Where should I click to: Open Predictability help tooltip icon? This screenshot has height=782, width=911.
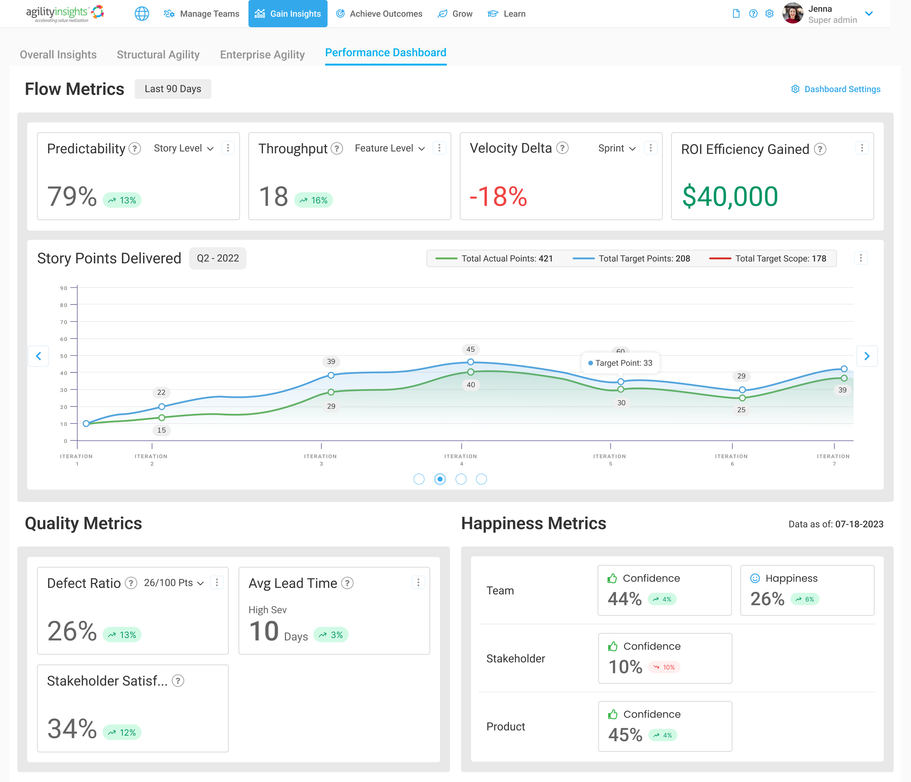click(x=135, y=149)
